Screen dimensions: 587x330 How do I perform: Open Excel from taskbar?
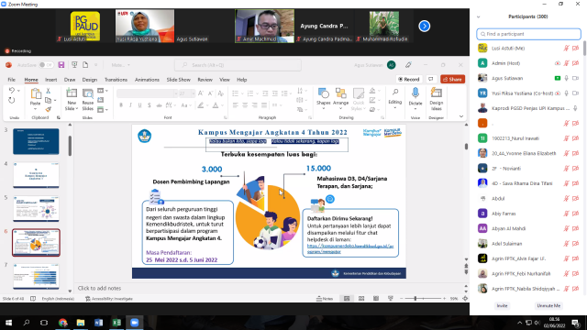pyautogui.click(x=116, y=323)
